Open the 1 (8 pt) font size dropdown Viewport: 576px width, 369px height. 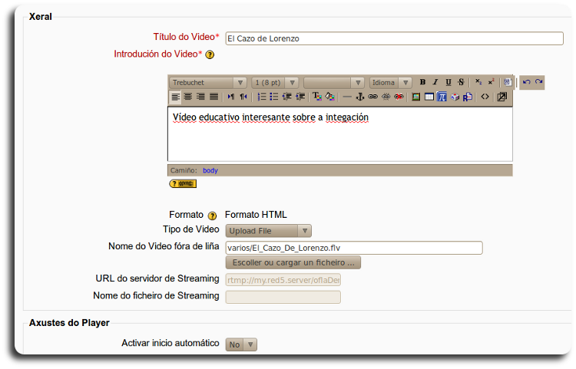[275, 83]
